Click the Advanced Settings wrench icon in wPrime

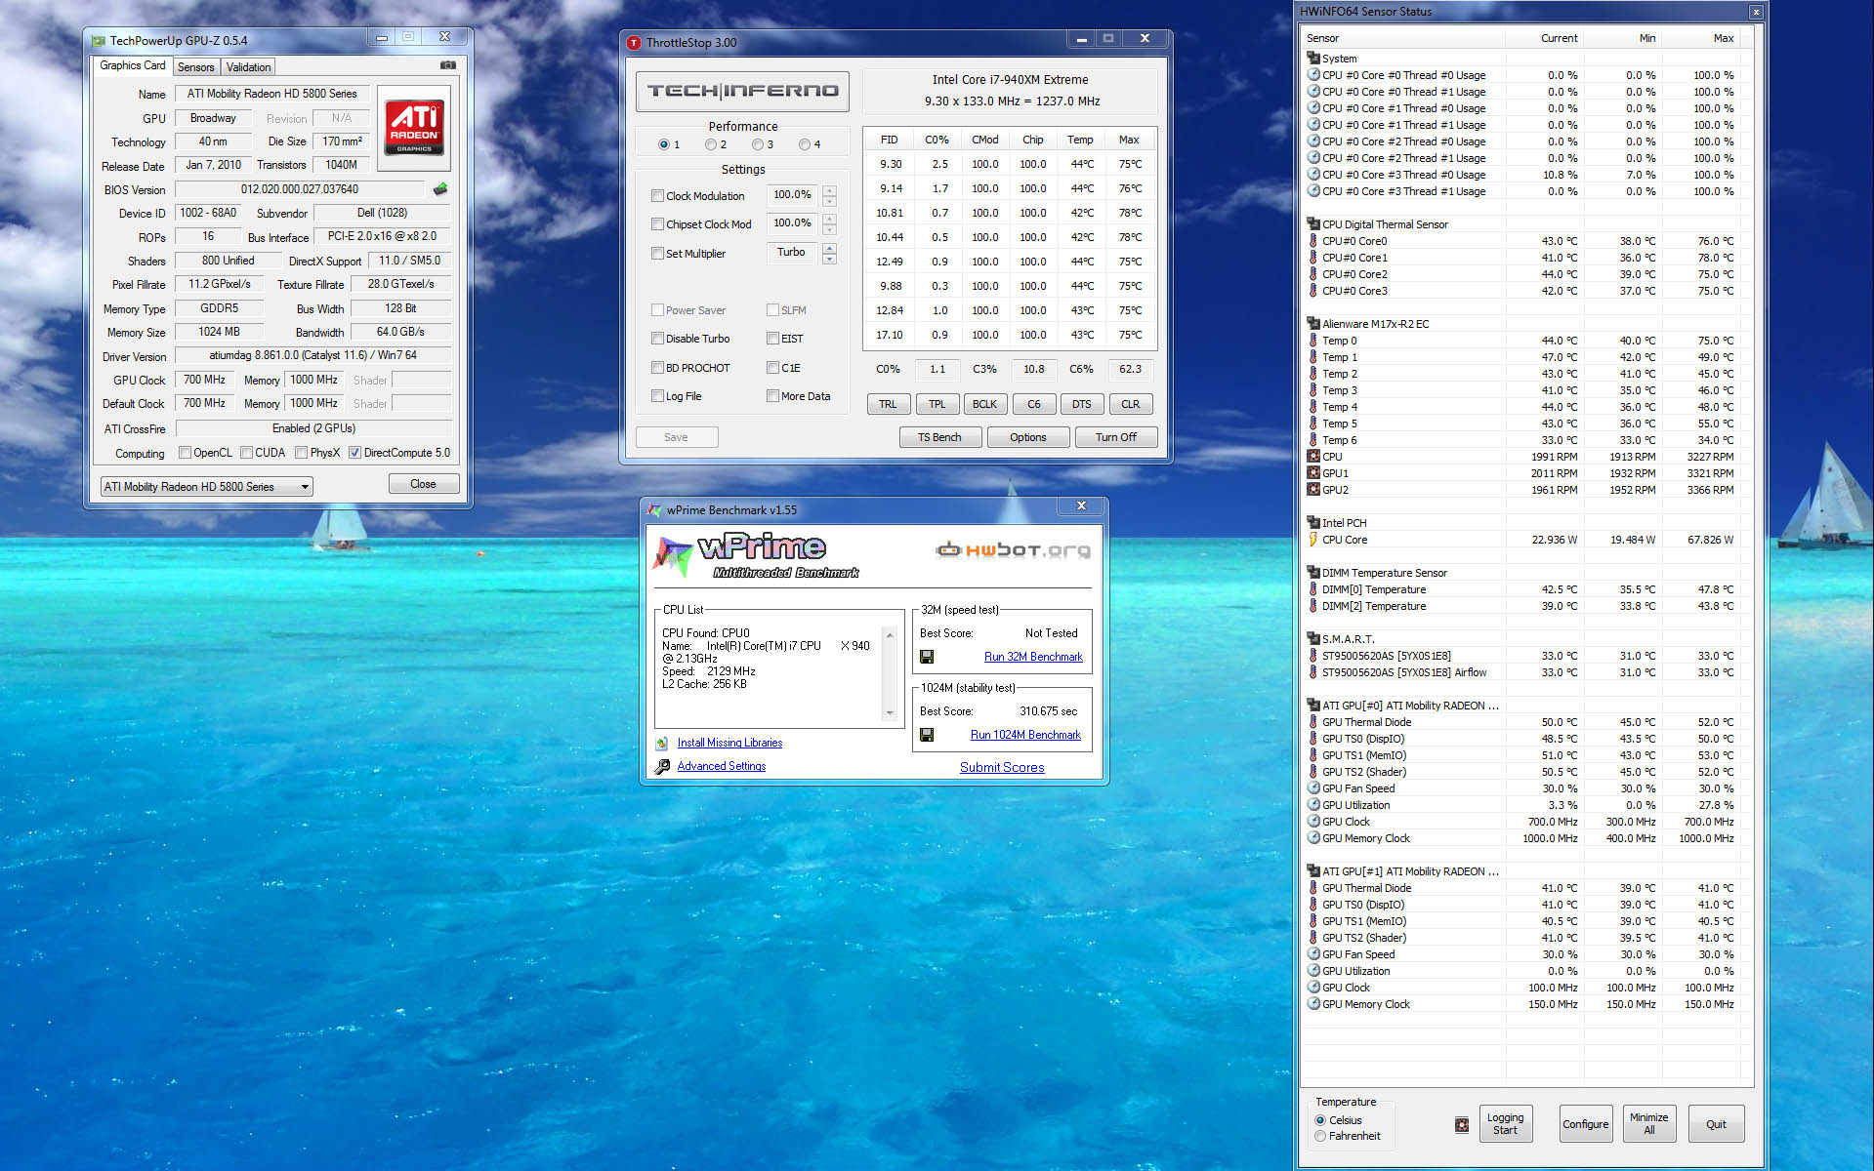point(662,767)
